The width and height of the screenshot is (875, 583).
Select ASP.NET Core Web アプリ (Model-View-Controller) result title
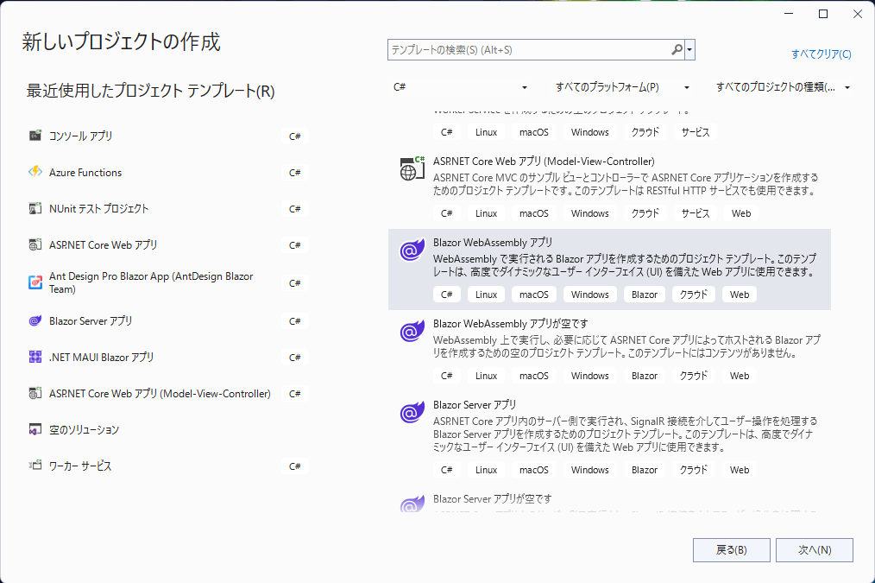[x=544, y=162]
